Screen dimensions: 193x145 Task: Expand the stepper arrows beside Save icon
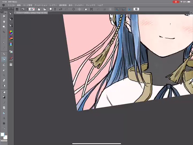point(55,9)
